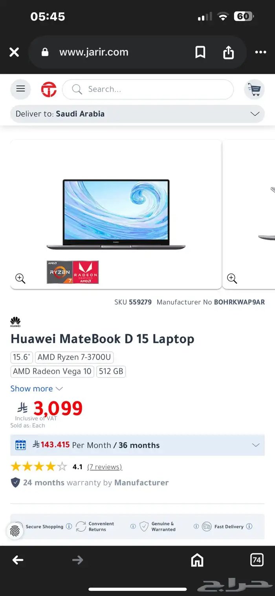Go to browser home
The width and height of the screenshot is (275, 596).
[197, 560]
